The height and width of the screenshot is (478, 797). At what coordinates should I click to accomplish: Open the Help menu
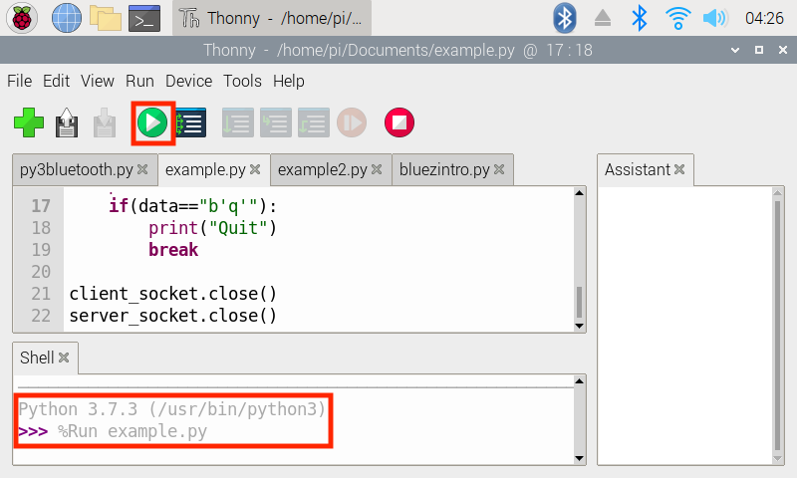click(288, 81)
